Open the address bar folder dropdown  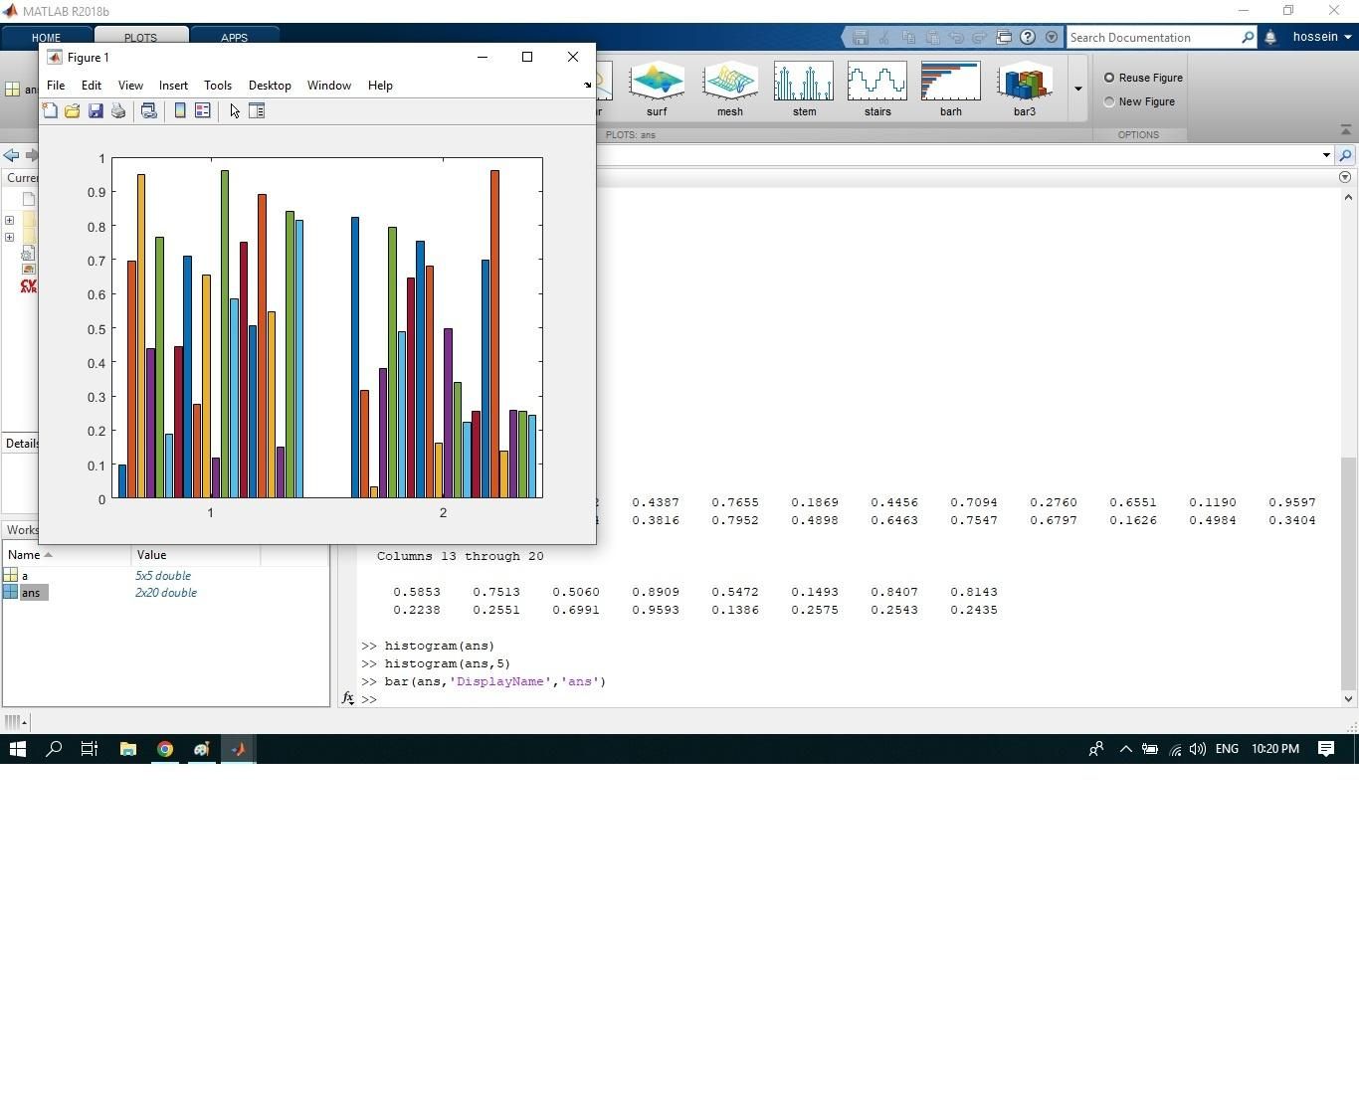click(x=1326, y=155)
